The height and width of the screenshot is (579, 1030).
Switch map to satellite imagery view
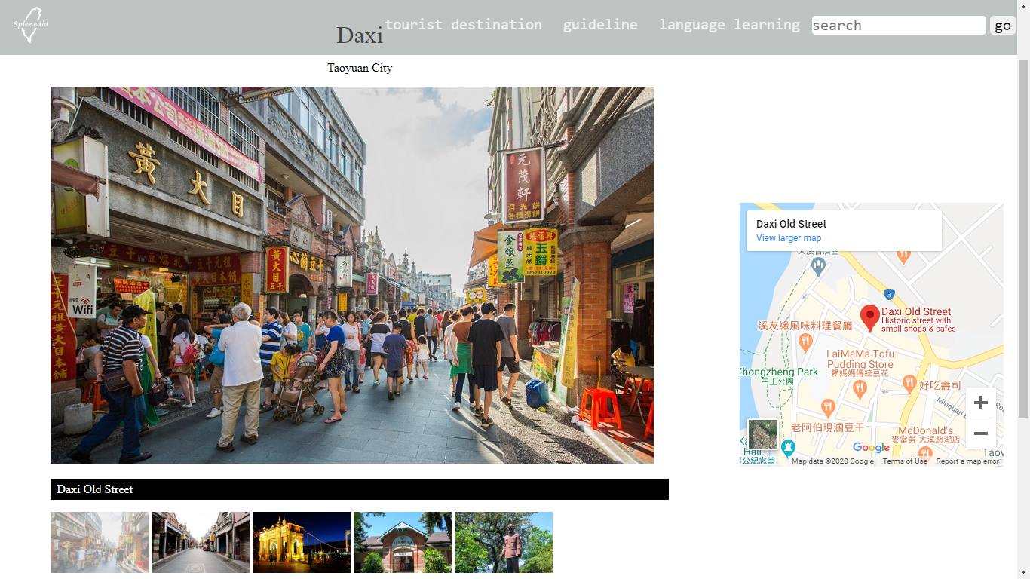762,434
